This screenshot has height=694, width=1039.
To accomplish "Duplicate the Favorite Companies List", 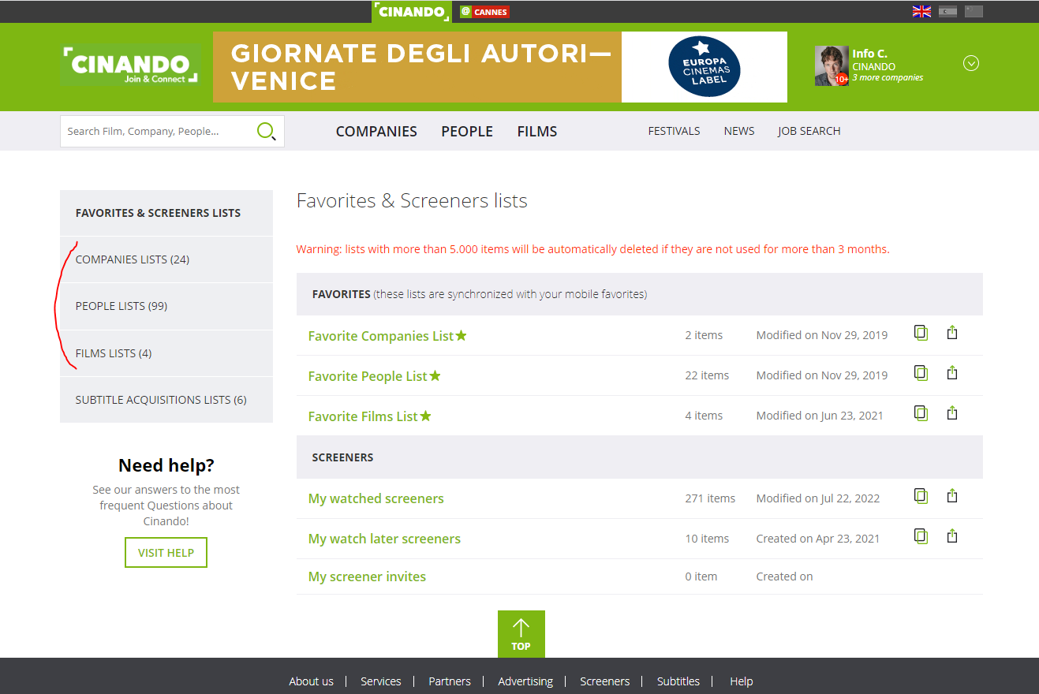I will (x=921, y=333).
